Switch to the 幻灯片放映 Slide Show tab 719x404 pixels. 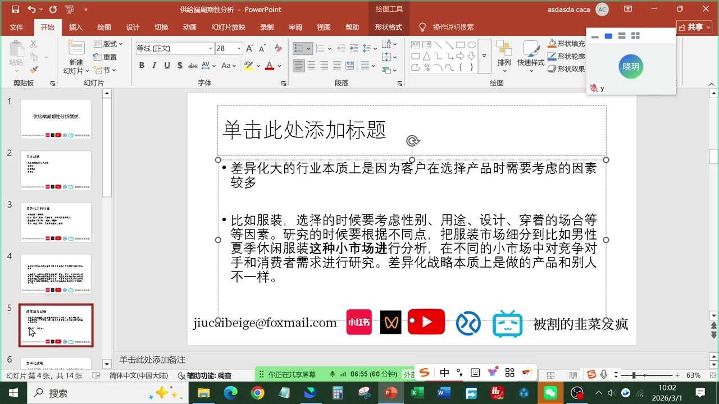click(229, 27)
